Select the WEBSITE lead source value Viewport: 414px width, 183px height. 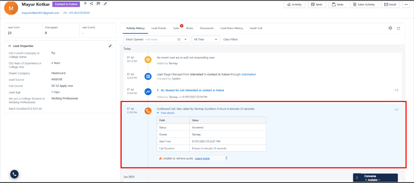tap(57, 80)
